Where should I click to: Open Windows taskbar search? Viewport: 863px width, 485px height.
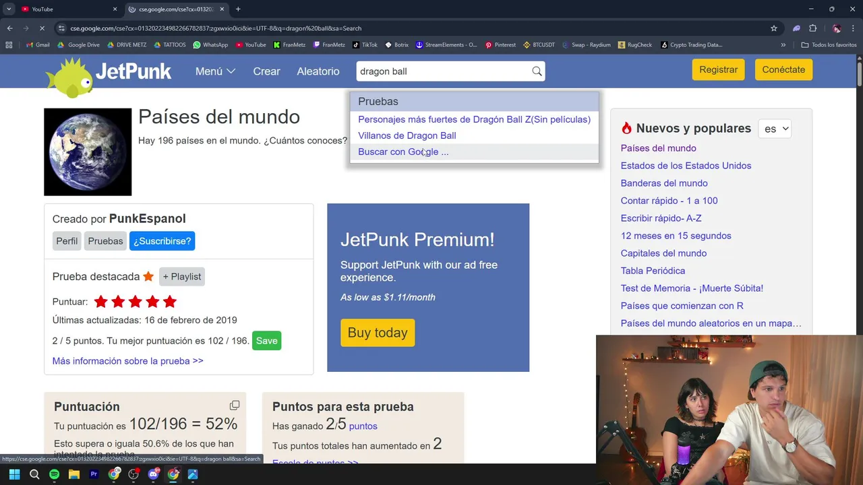[x=34, y=474]
